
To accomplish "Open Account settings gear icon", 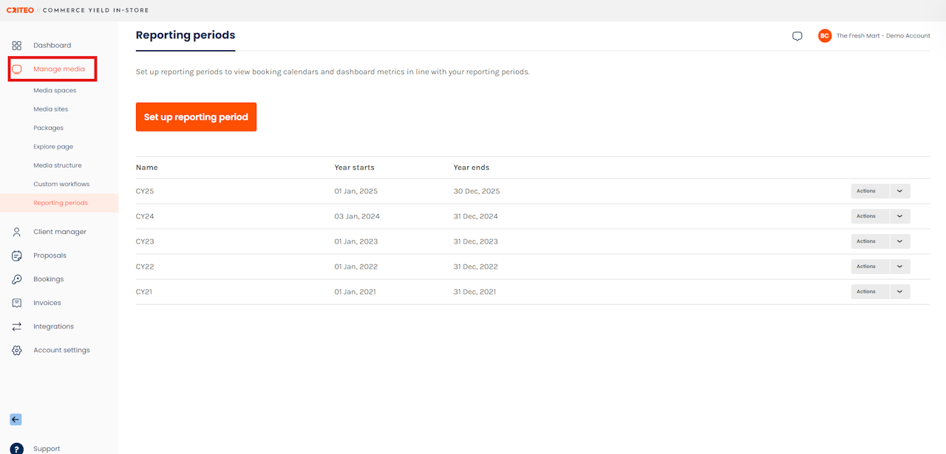I will point(17,350).
